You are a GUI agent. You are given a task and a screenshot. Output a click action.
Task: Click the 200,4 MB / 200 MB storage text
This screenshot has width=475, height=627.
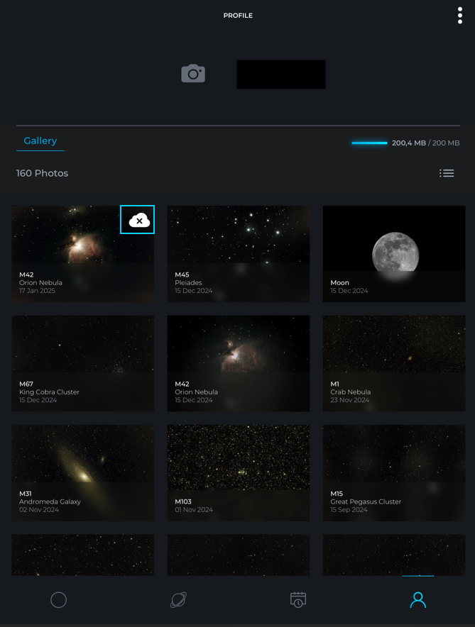point(425,143)
